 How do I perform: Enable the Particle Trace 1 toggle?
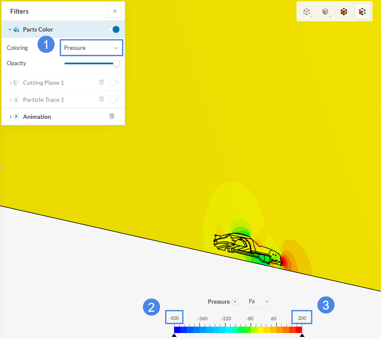click(114, 99)
